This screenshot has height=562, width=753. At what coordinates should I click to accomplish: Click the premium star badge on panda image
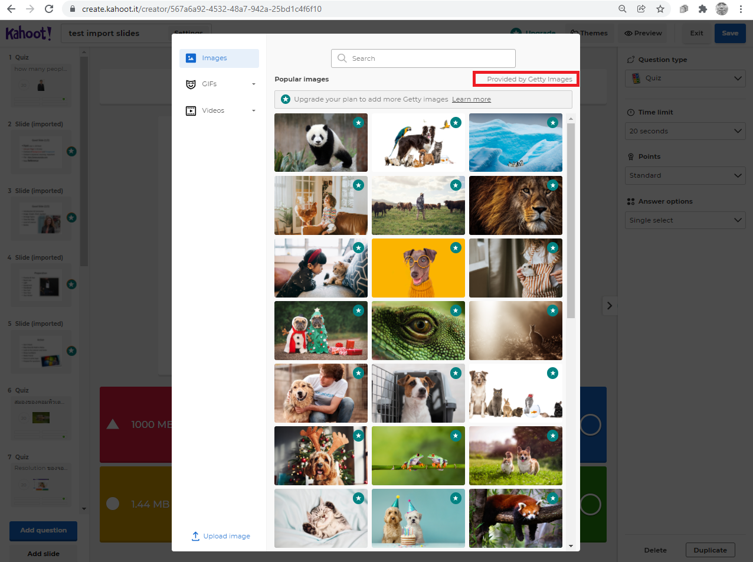pos(358,123)
